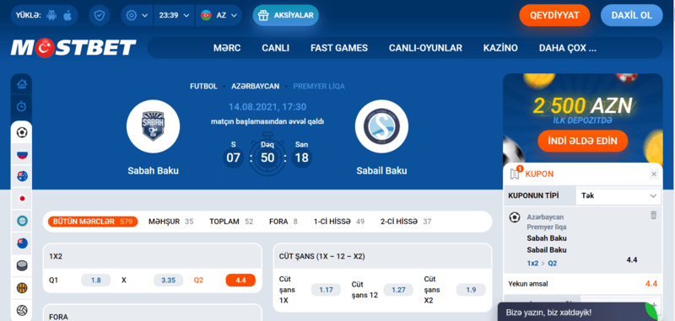675x321 pixels.
Task: Select the BÜTÜN MƏRCLƏR 579 tab
Action: 93,222
